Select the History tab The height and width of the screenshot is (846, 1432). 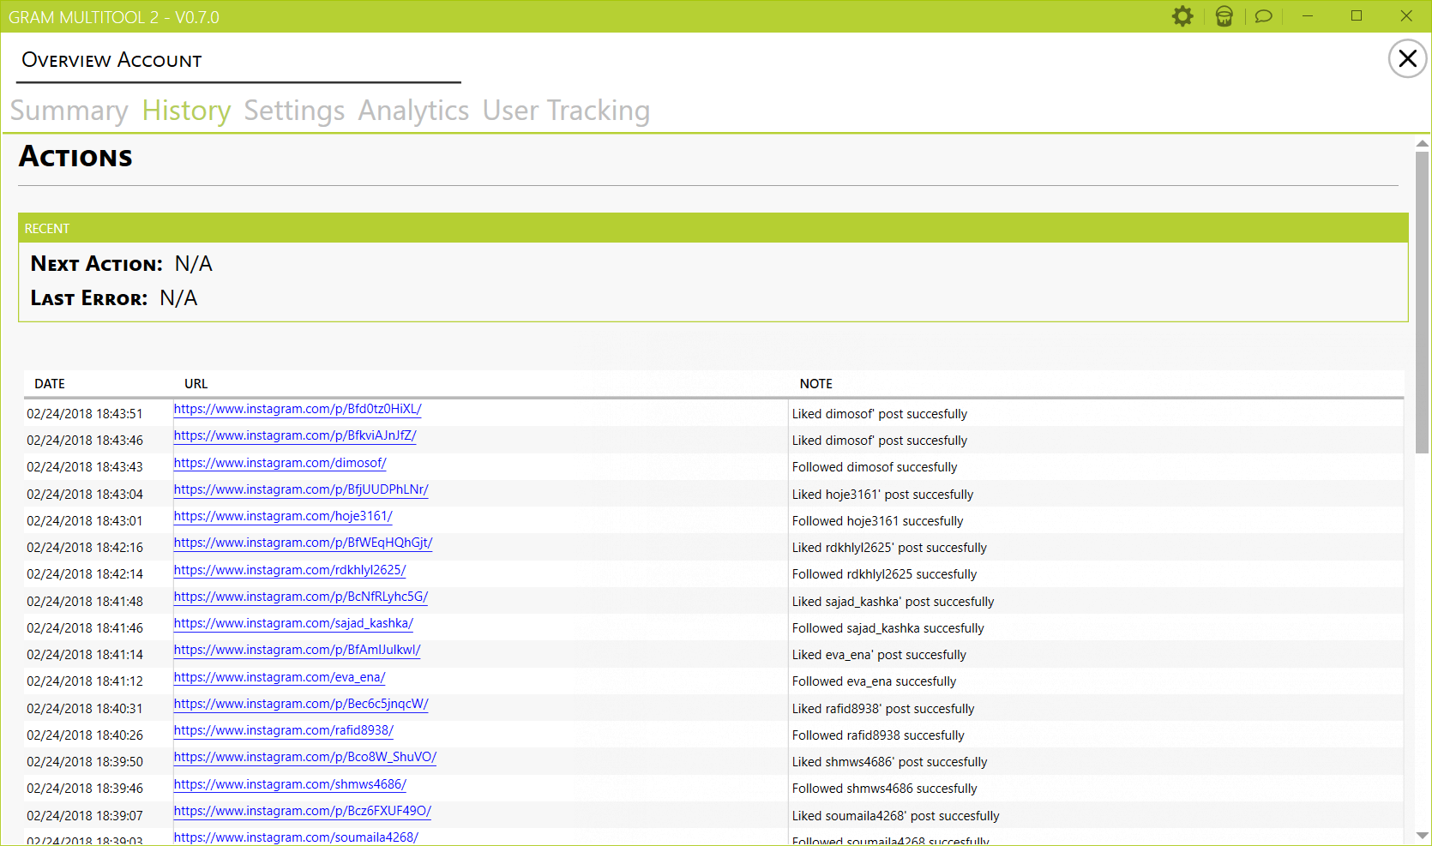point(186,111)
